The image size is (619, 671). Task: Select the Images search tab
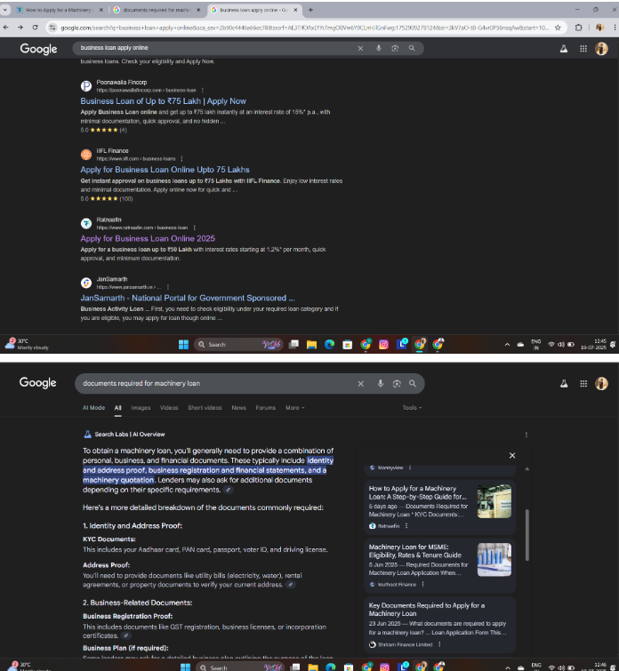(x=141, y=408)
